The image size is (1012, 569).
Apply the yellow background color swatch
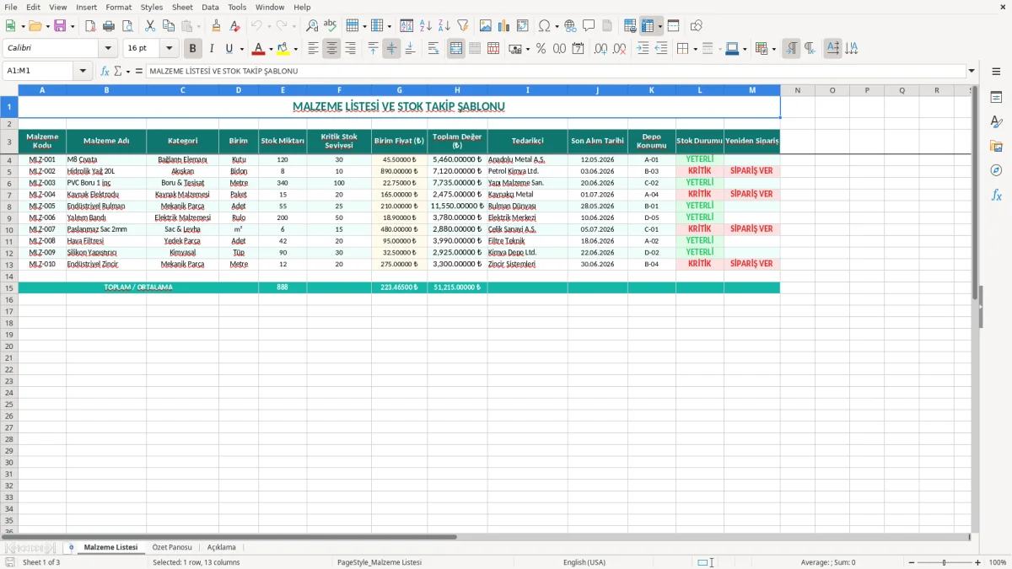(283, 49)
